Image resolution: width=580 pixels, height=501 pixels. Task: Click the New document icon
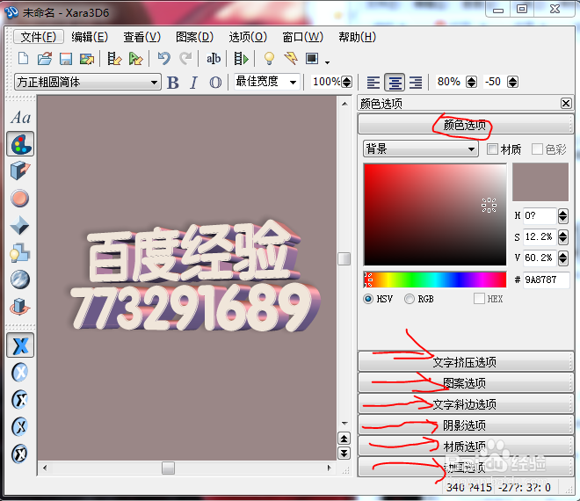pyautogui.click(x=24, y=59)
